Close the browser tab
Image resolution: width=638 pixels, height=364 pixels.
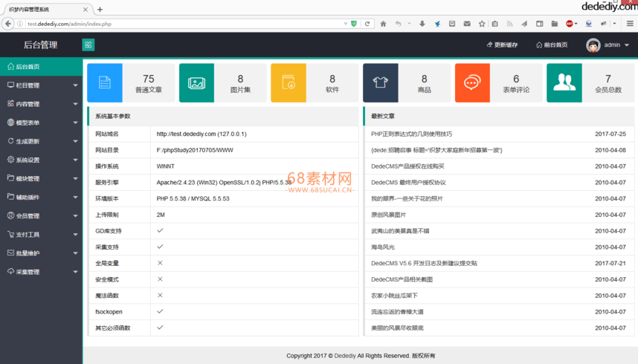[x=85, y=10]
